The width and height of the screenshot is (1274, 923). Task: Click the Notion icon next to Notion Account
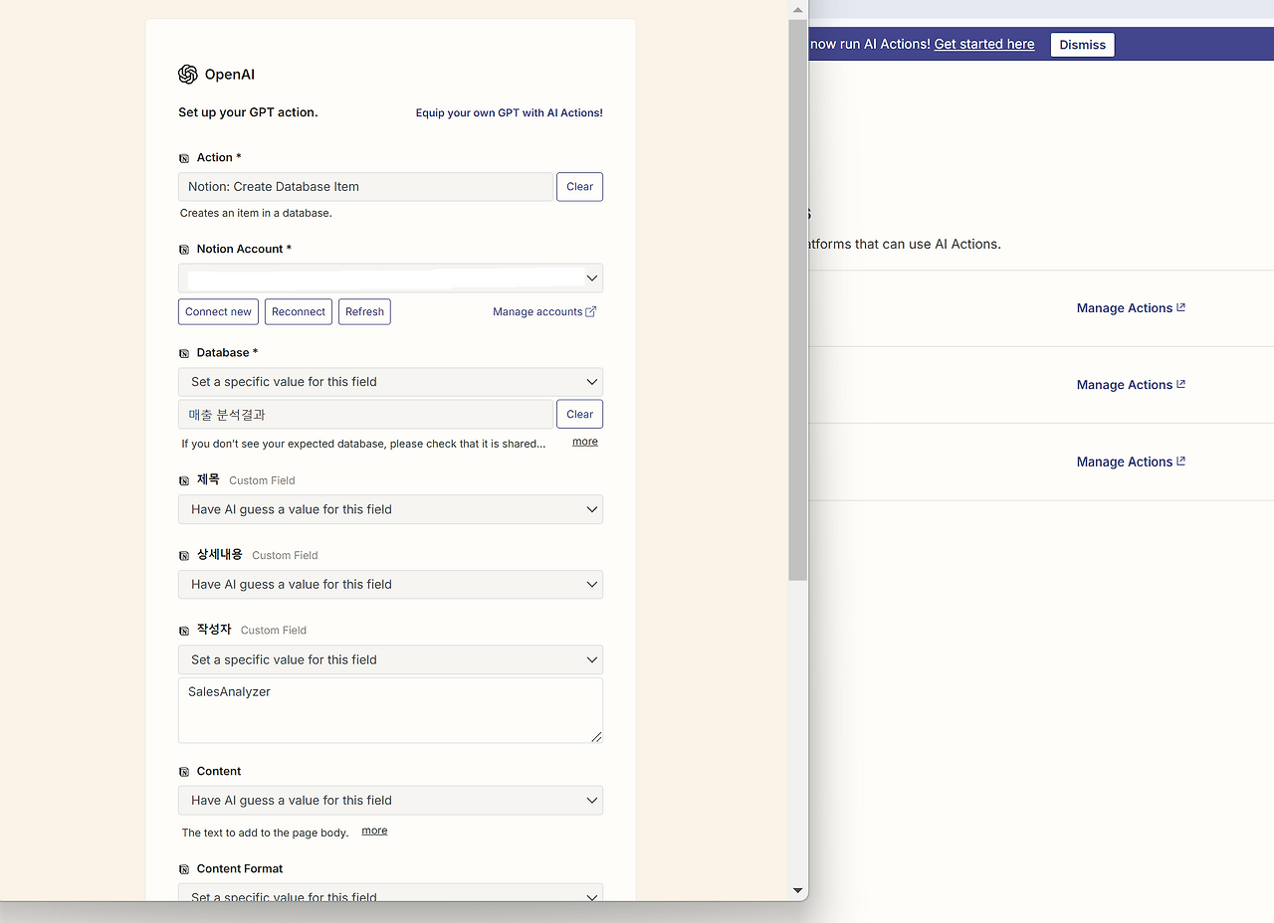[184, 249]
